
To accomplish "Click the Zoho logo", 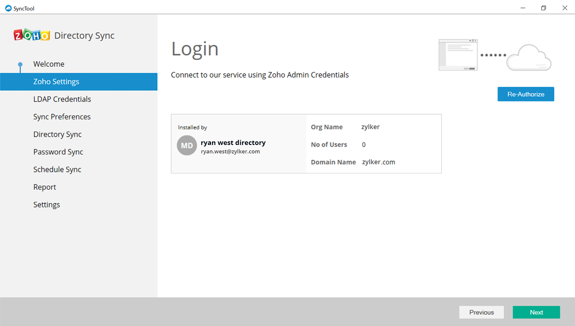I will pos(32,35).
